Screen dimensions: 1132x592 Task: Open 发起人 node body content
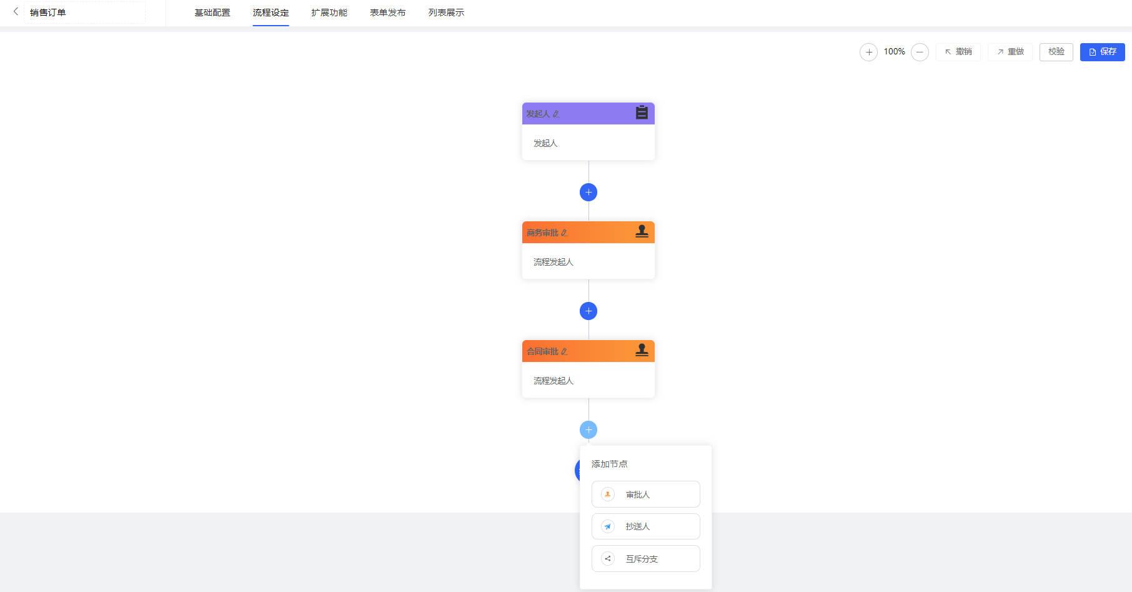pyautogui.click(x=588, y=143)
